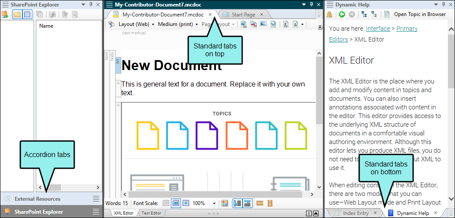455x218 pixels.
Task: Click the lock icon in Dynamic Help toolbar
Action: [330, 14]
